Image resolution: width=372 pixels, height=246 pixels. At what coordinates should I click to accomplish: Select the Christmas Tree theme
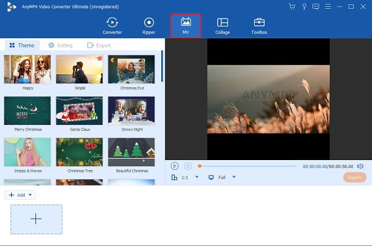tap(79, 152)
